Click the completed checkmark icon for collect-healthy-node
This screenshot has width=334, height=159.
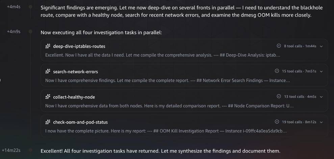click(279, 96)
